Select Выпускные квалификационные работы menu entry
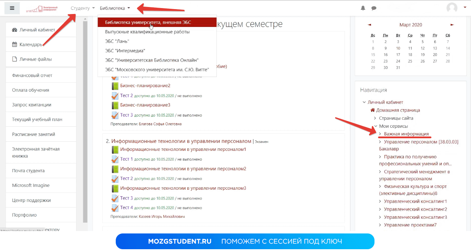Viewport: 471px width, 252px height. [x=157, y=31]
